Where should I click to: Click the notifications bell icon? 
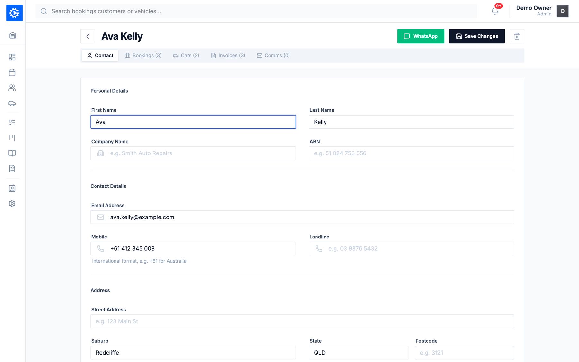pos(495,11)
